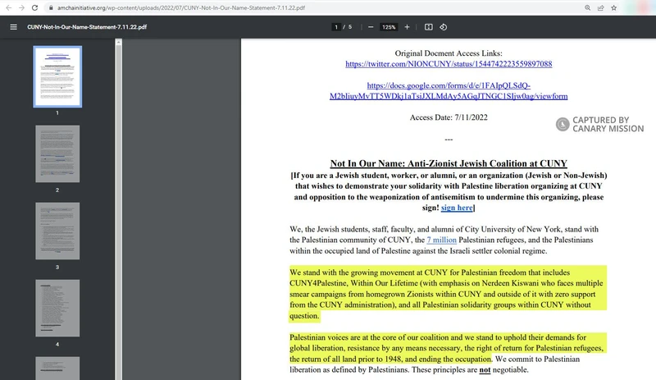
Task: Open the browser zoom magnifier icon
Action: point(588,7)
